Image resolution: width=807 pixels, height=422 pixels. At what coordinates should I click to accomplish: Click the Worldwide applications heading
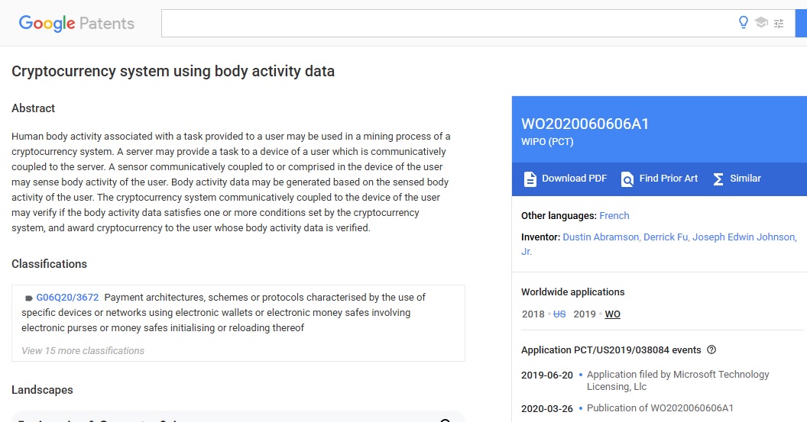click(573, 292)
